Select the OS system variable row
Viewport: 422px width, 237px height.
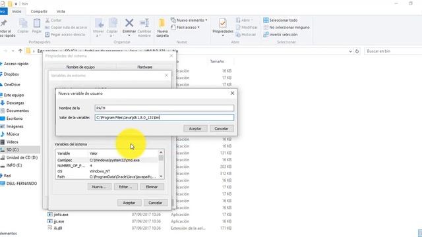tap(107, 171)
